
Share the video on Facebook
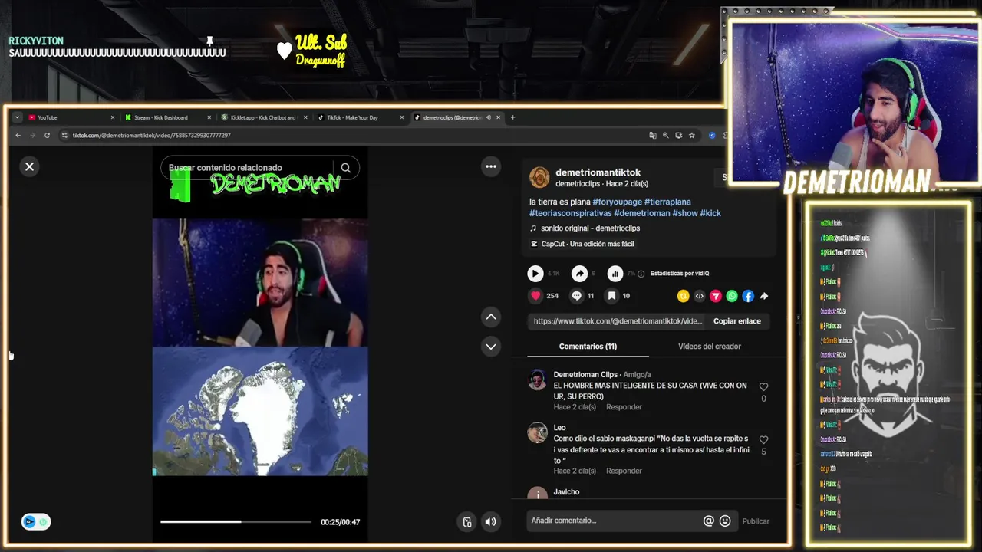tap(748, 296)
